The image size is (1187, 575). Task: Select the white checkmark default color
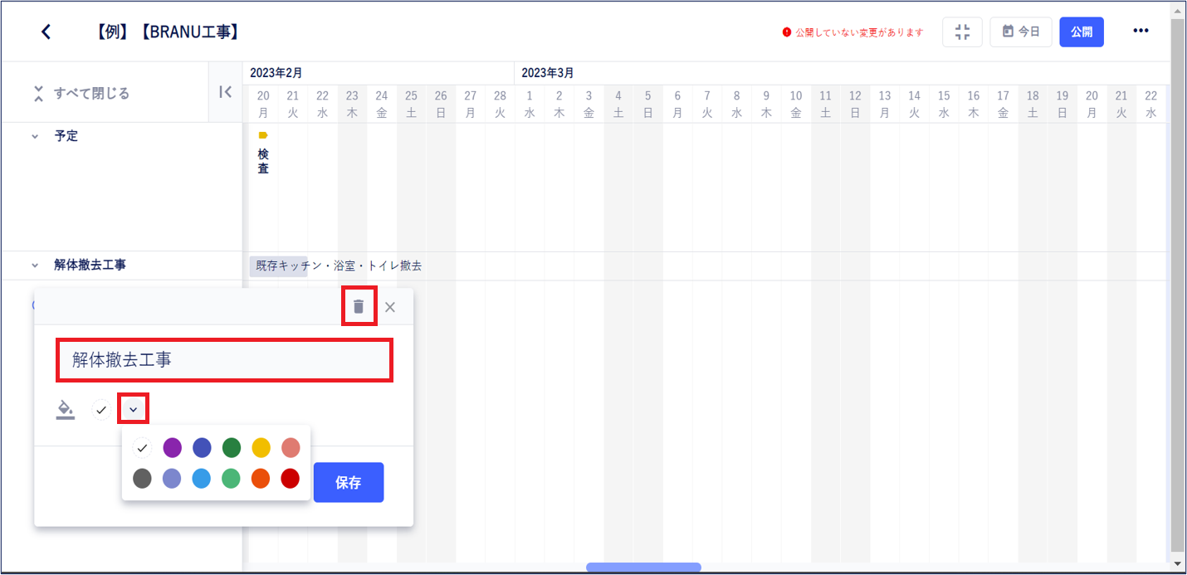click(x=143, y=448)
